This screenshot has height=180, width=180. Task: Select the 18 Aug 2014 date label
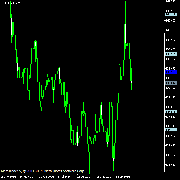[x=104, y=176]
